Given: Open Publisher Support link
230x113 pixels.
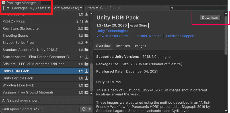Looking at the screenshot, I should tap(180, 36).
